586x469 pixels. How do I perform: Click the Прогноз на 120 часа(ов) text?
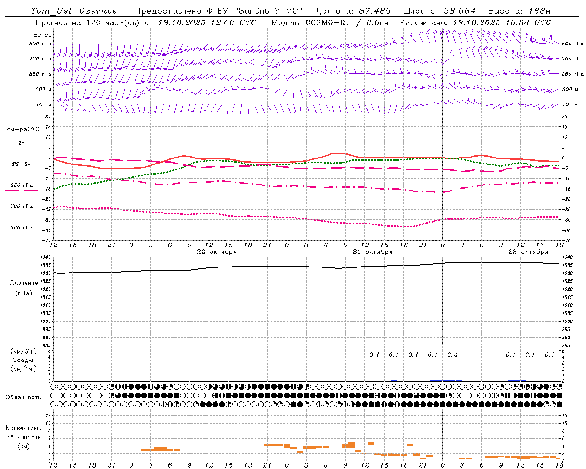[x=88, y=22]
